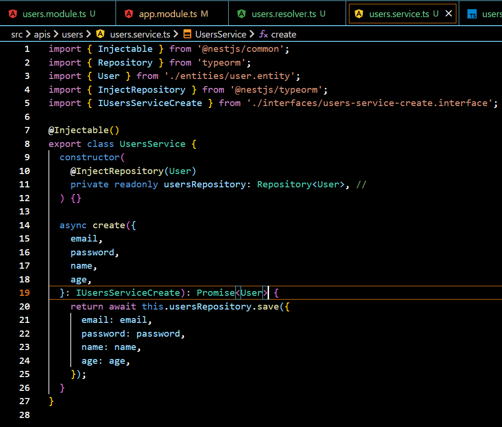Screen dimensions: 502x427
Task: Click the yellow Angular icon on users.service.ts tab
Action: (x=359, y=14)
